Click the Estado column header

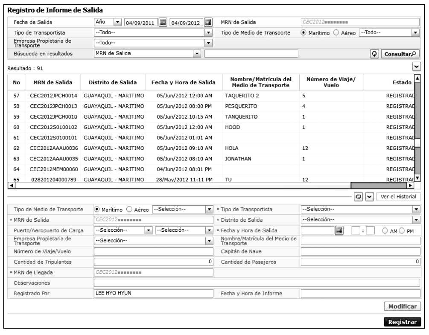coord(402,82)
